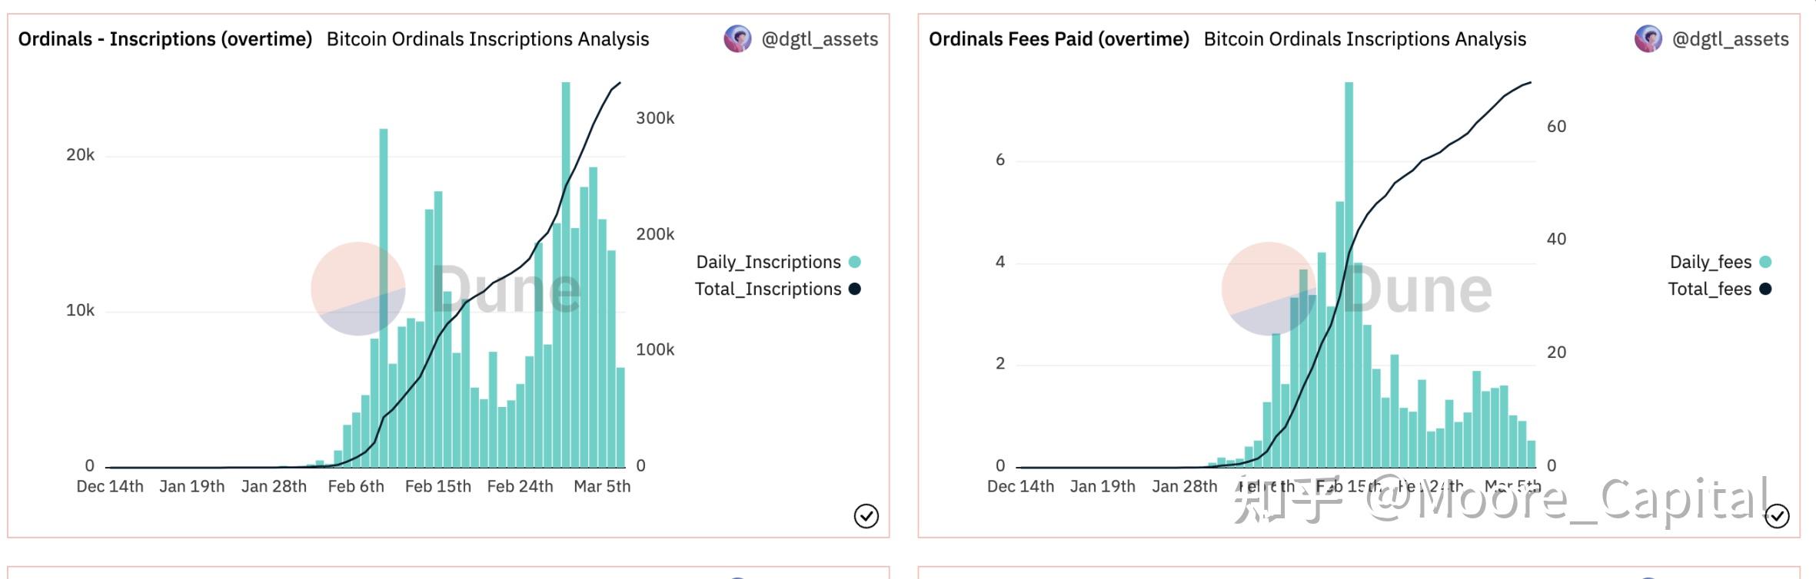
Task: Visit @dgtl_assets profile on Inscriptions chart
Action: coord(820,39)
